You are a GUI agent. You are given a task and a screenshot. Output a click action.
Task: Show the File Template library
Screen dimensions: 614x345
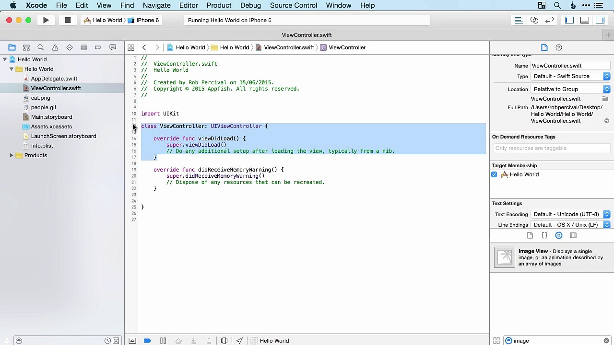click(x=530, y=235)
